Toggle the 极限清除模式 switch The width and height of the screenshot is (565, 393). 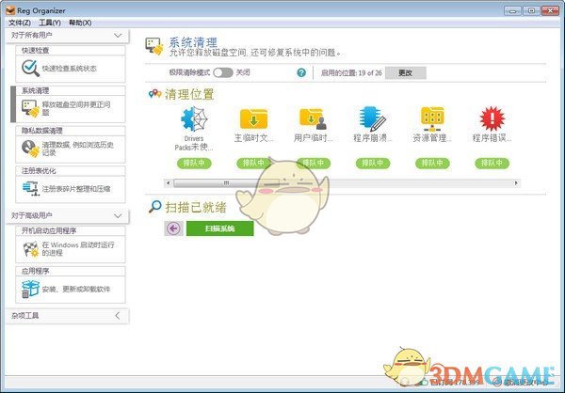click(x=222, y=72)
